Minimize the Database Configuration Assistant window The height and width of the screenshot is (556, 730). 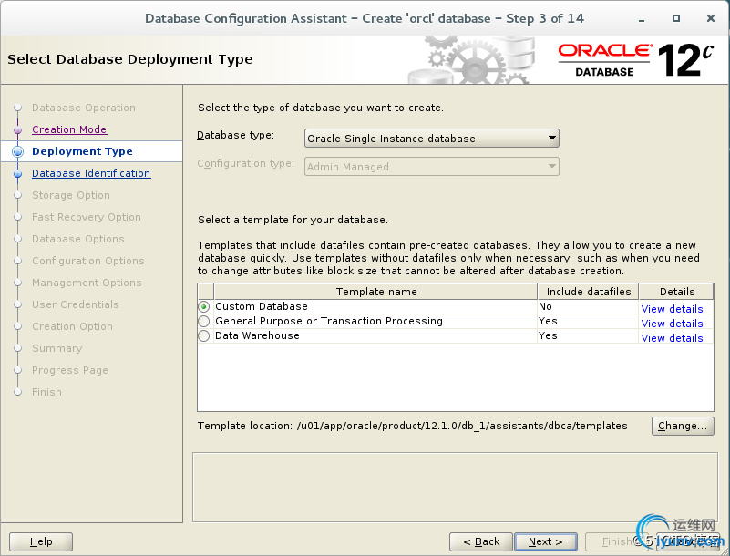(642, 19)
